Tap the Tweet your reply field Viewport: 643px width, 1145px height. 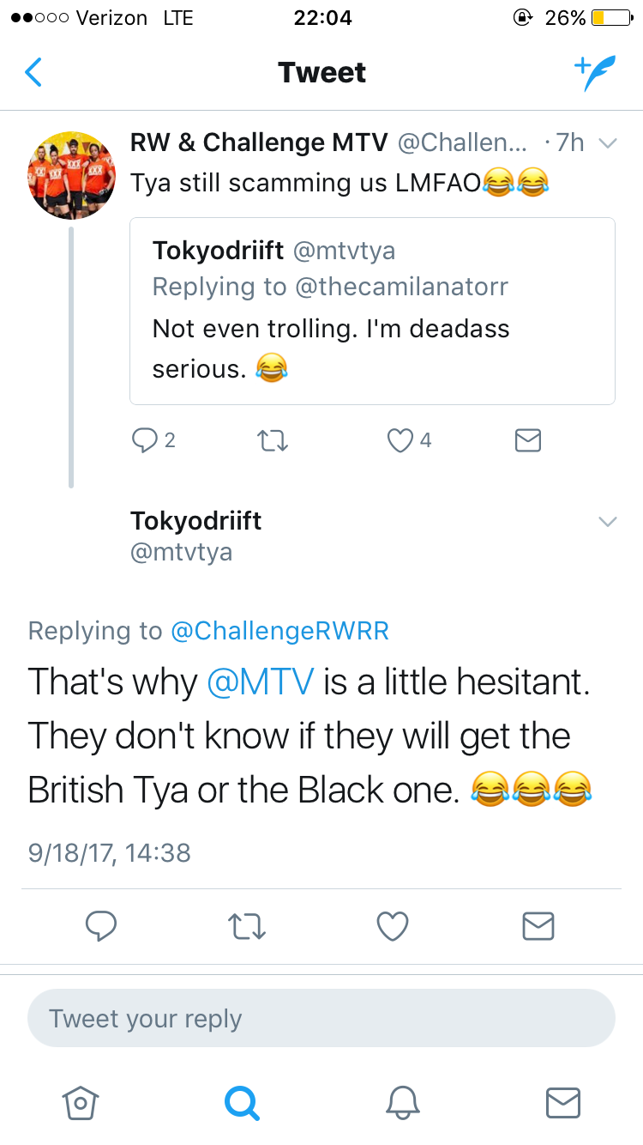[x=321, y=1019]
